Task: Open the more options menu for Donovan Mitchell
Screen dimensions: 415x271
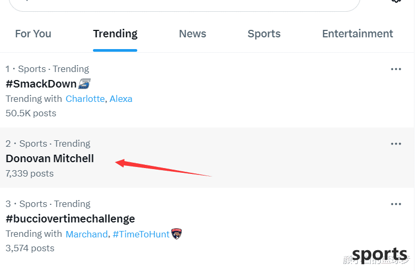Action: pyautogui.click(x=396, y=144)
